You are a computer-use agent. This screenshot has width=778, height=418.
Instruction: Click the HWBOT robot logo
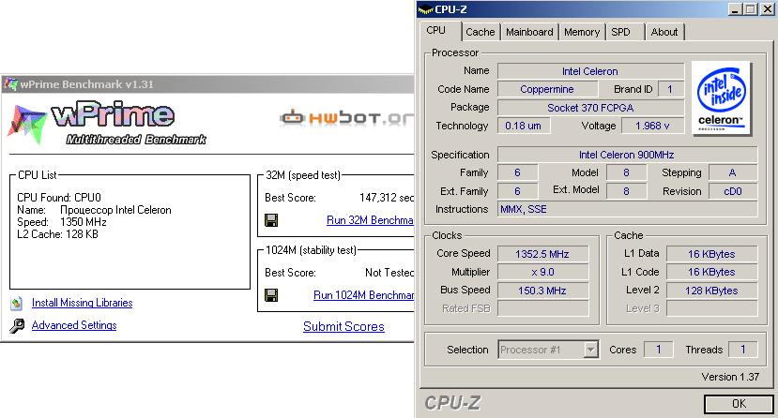(292, 118)
